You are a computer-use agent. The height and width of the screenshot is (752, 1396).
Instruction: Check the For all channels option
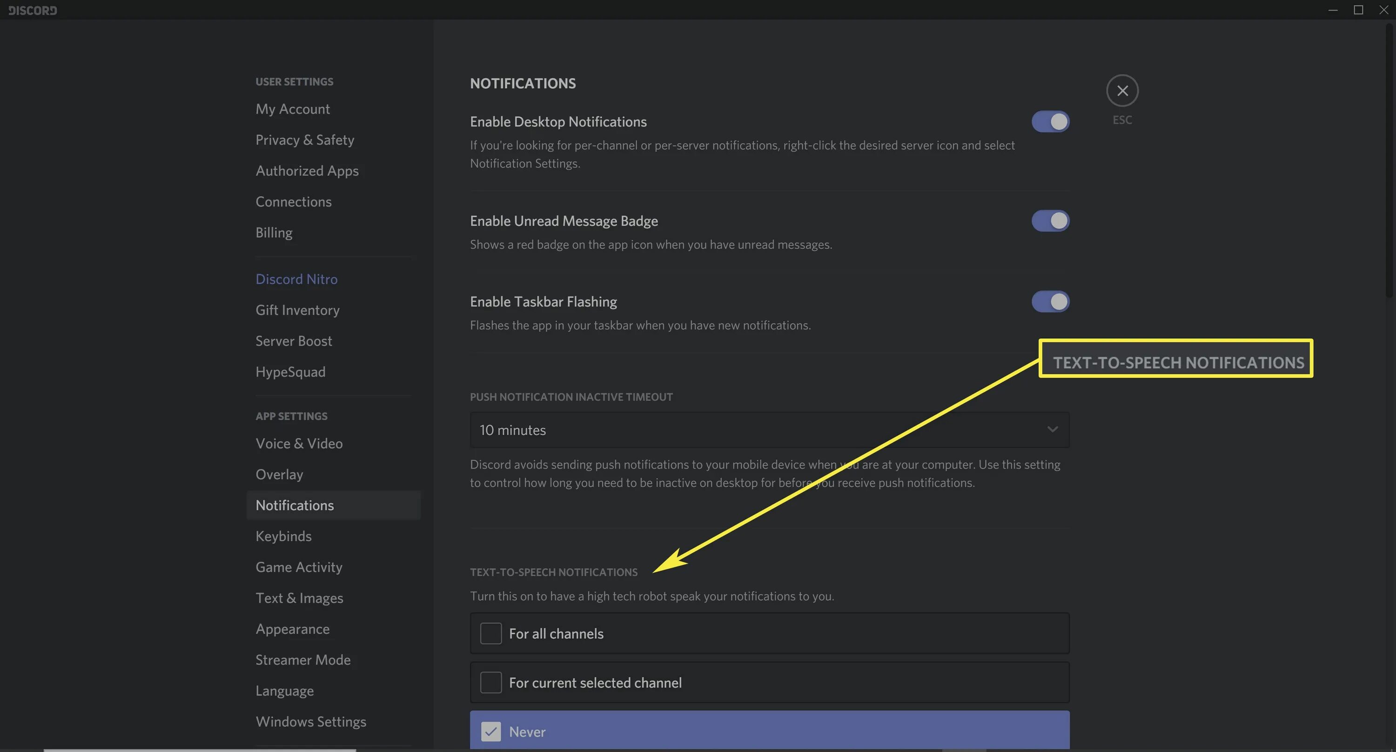click(491, 633)
